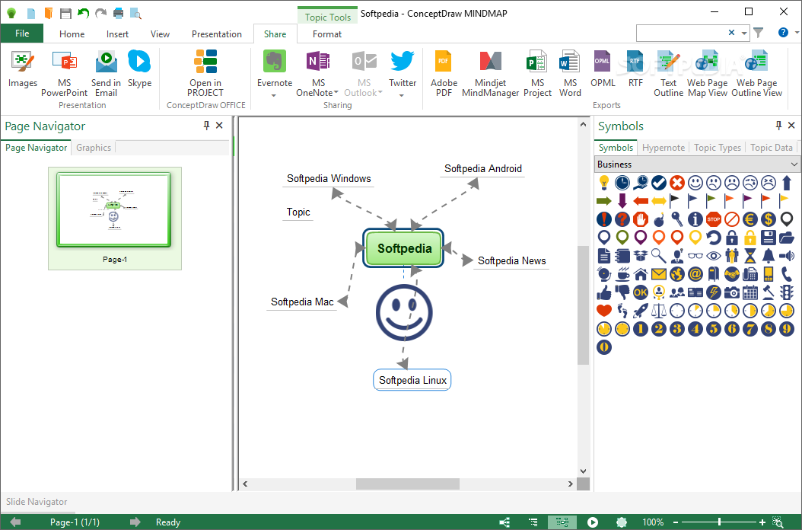
Task: Expand Twitter dropdown arrow
Action: pyautogui.click(x=402, y=96)
